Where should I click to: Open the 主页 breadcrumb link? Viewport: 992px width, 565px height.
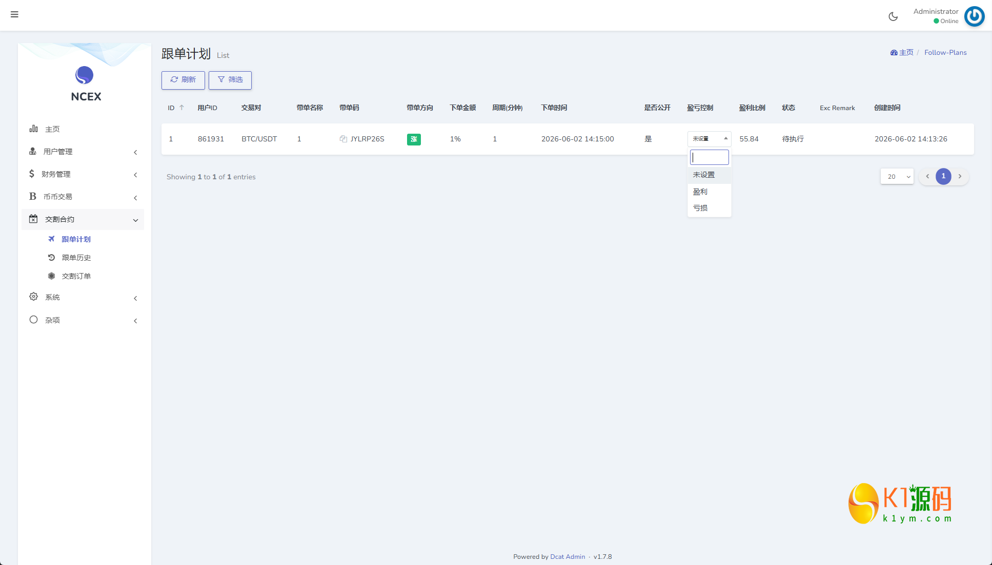[x=902, y=52]
